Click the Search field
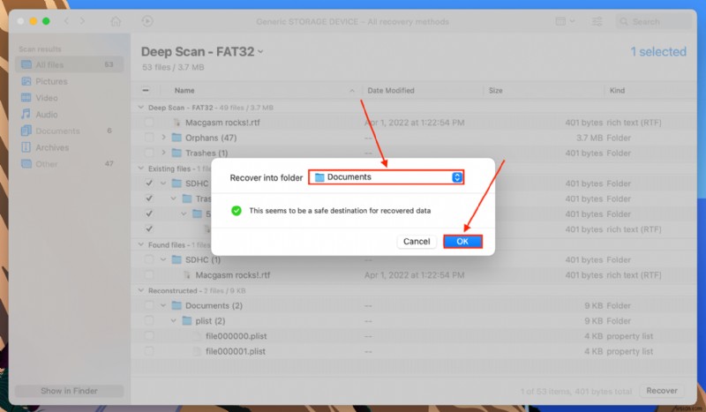Screen dimensions: 706x412 (653, 21)
